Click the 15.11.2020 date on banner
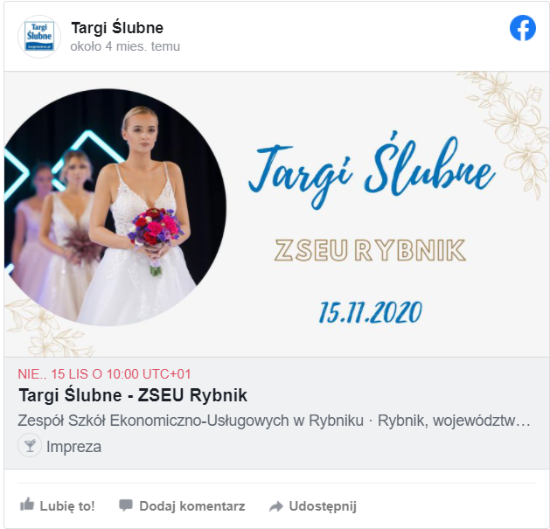 [x=371, y=312]
